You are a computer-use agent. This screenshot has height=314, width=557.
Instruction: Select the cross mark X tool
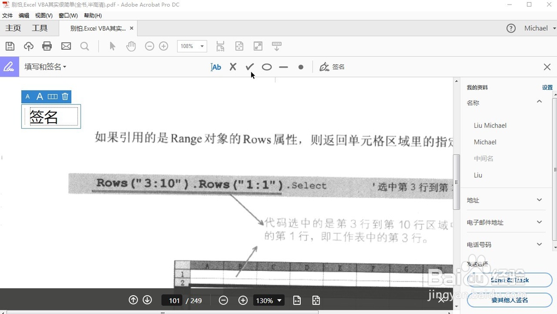[233, 67]
